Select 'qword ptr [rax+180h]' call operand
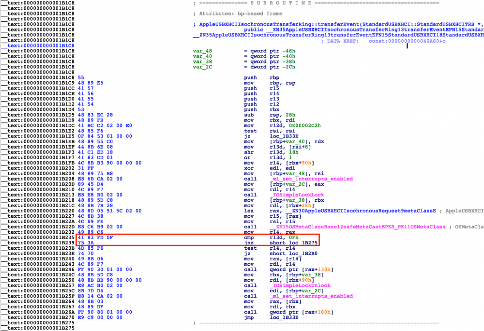The height and width of the screenshot is (331, 484). [302, 312]
